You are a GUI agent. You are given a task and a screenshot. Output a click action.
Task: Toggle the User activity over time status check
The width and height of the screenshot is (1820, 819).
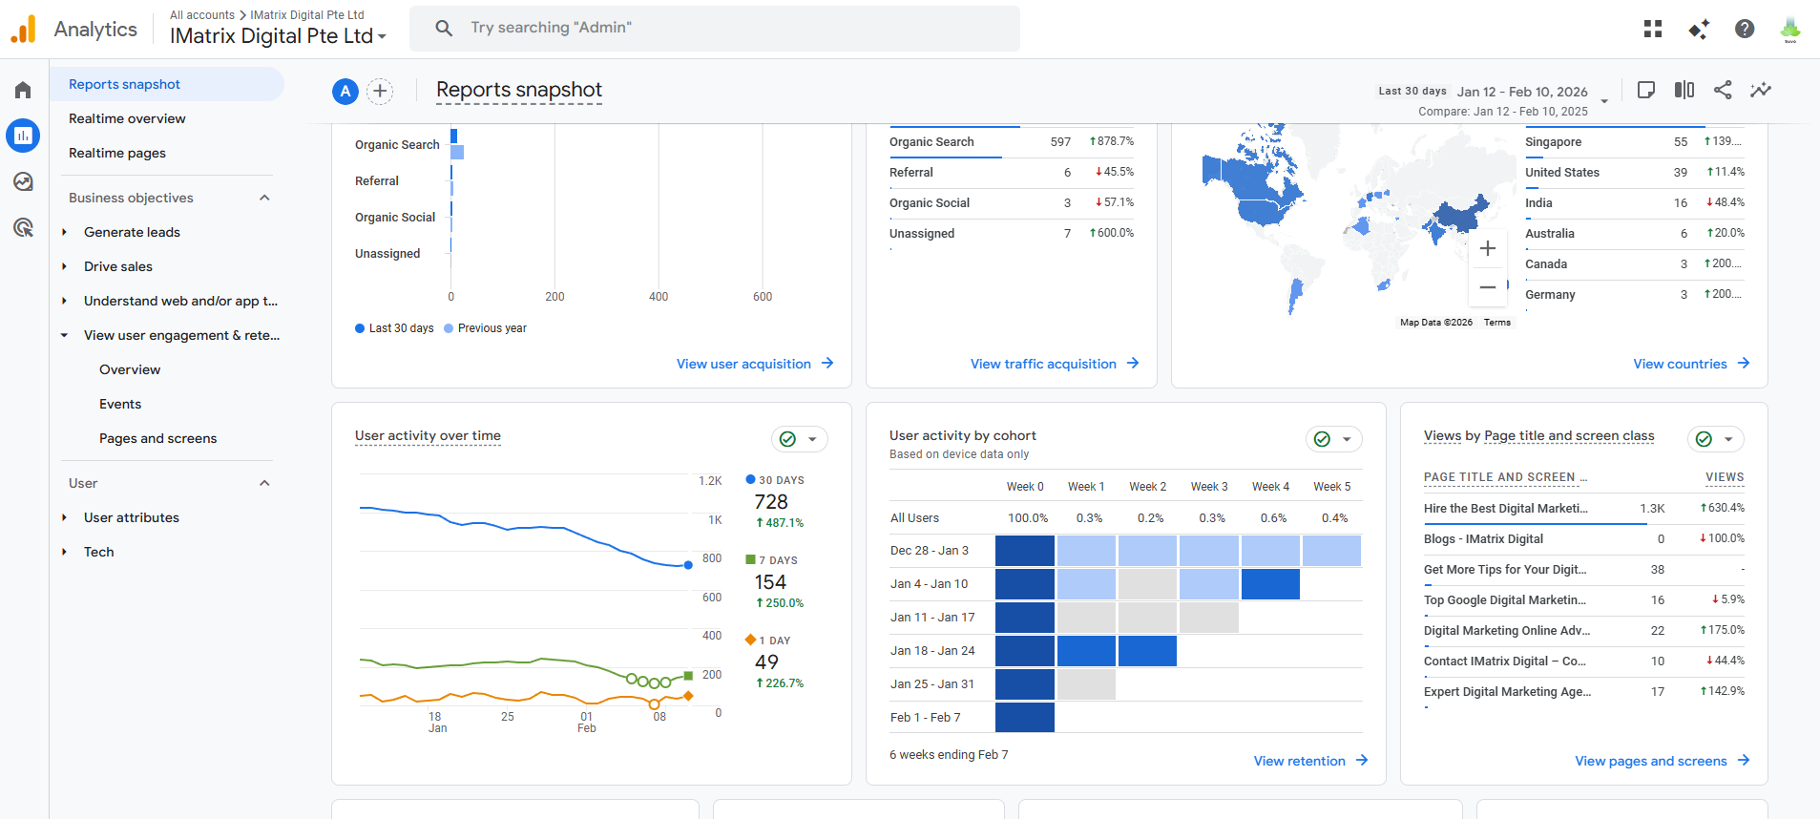coord(799,439)
